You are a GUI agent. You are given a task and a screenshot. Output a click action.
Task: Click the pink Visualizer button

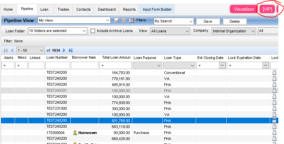244,9
